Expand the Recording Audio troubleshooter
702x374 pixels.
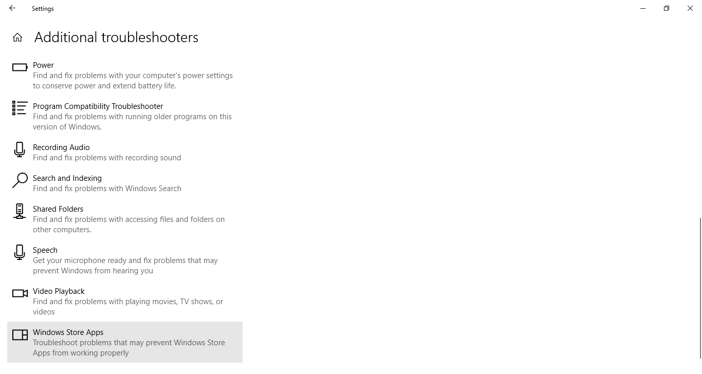pos(61,147)
